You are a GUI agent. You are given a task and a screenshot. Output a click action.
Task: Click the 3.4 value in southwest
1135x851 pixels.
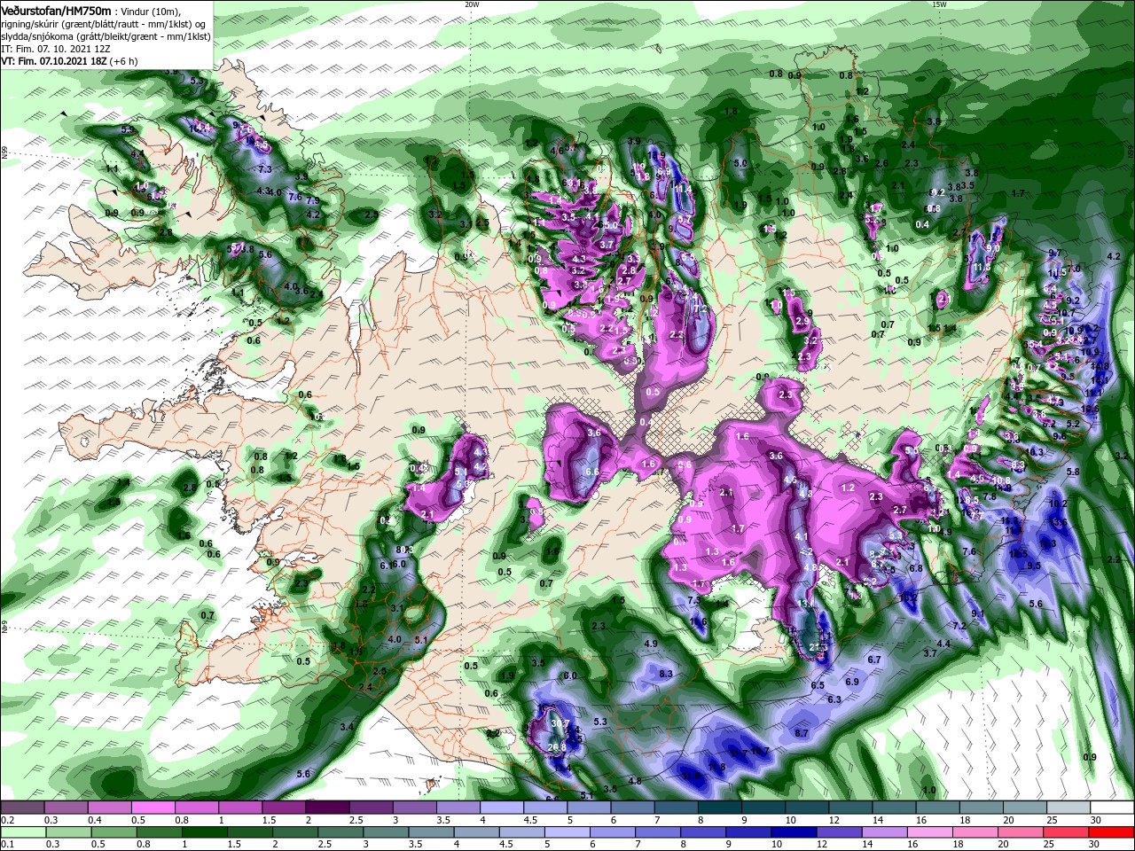click(347, 727)
